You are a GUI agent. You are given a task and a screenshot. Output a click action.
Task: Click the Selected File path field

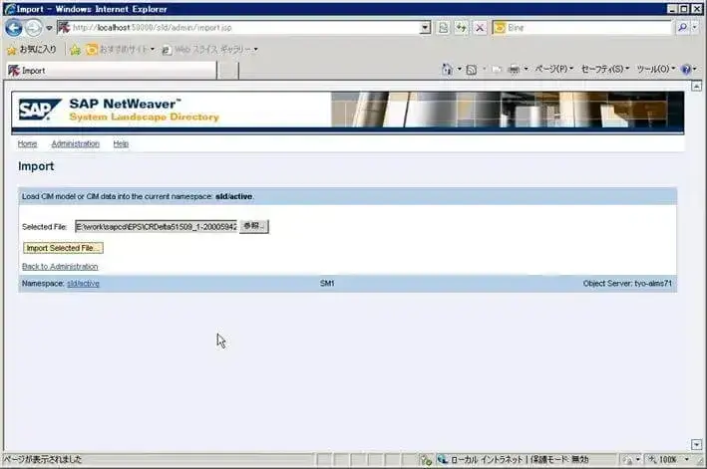pyautogui.click(x=156, y=226)
